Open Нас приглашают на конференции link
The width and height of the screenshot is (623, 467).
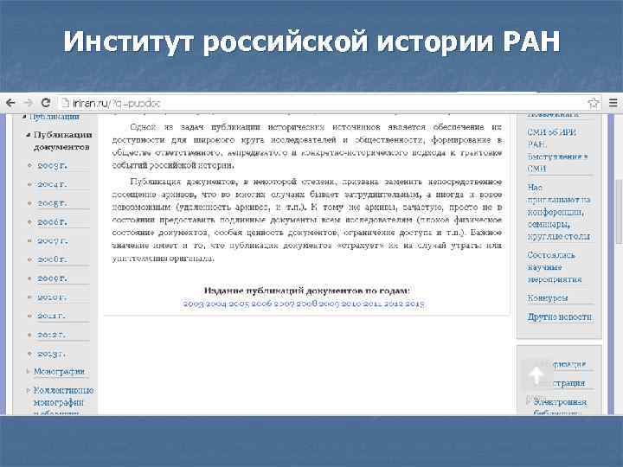(x=559, y=212)
